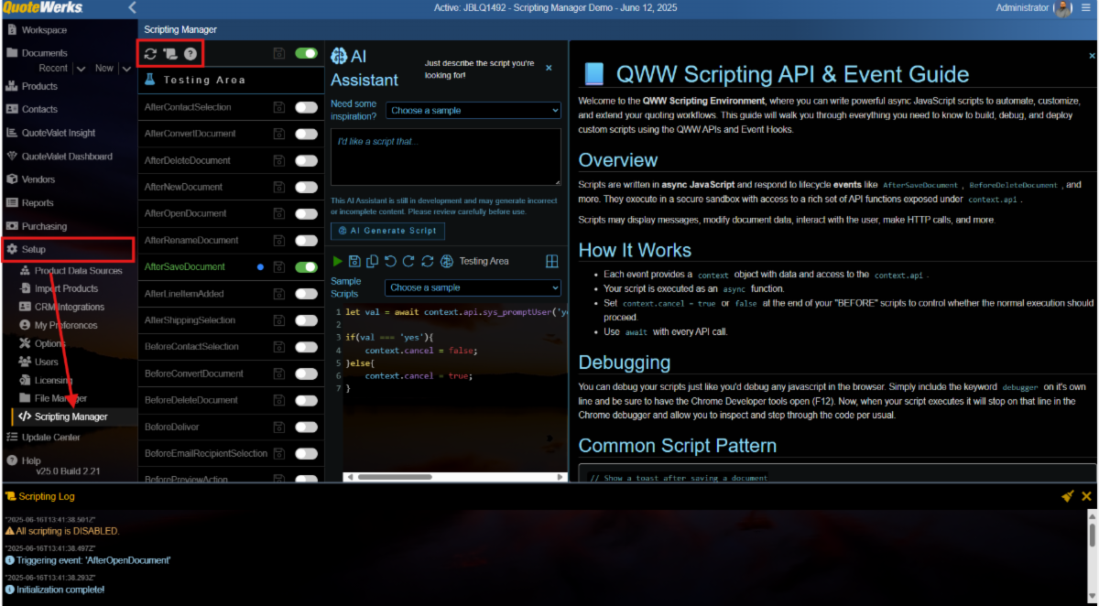1099x606 pixels.
Task: Open the layout grid icon beside Testing Area
Action: pos(552,261)
